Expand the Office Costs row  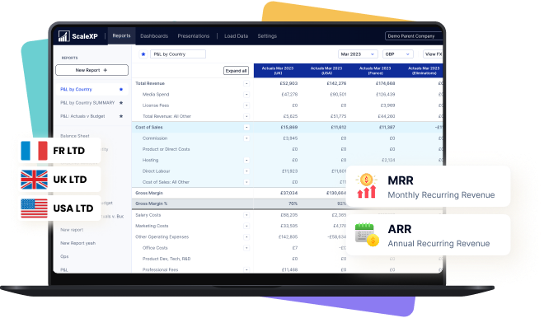246,248
